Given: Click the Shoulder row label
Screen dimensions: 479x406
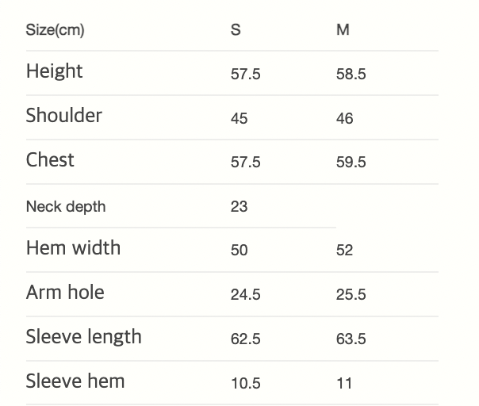Looking at the screenshot, I should tap(63, 116).
